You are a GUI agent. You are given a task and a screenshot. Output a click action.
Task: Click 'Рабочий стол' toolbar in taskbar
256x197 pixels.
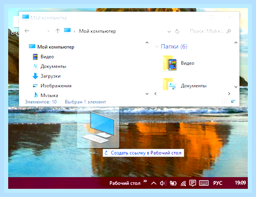[125, 183]
